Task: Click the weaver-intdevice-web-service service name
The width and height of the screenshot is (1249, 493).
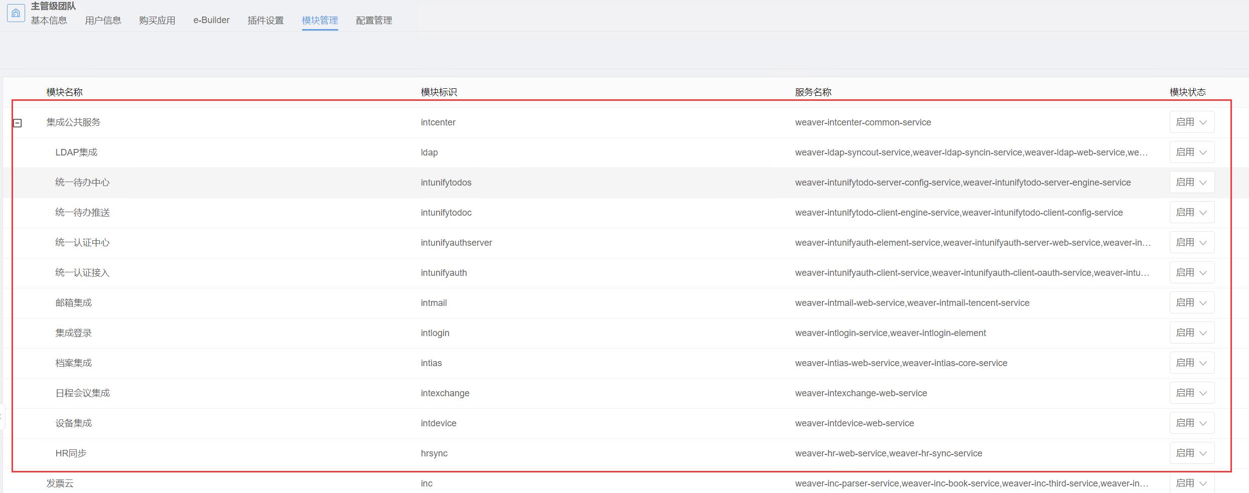Action: coord(855,423)
